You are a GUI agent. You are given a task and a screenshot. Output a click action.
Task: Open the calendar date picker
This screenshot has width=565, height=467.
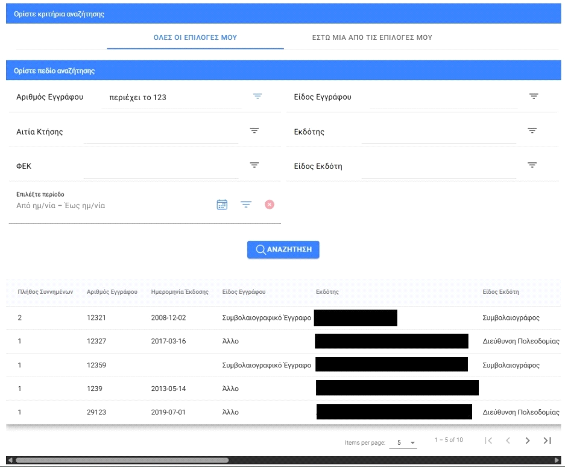pos(222,205)
